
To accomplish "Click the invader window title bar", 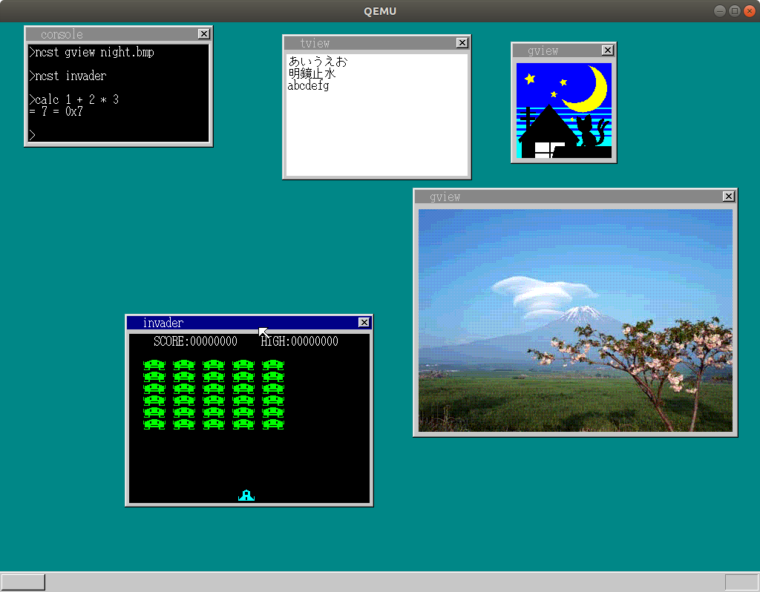I will pyautogui.click(x=249, y=323).
